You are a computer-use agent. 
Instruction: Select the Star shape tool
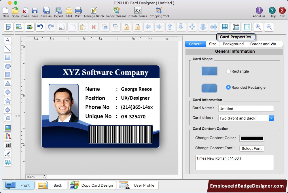click(x=8, y=101)
